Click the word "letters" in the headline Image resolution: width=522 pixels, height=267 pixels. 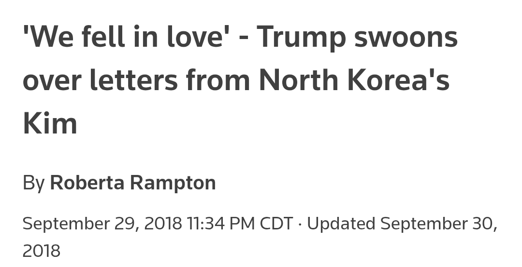click(x=133, y=80)
